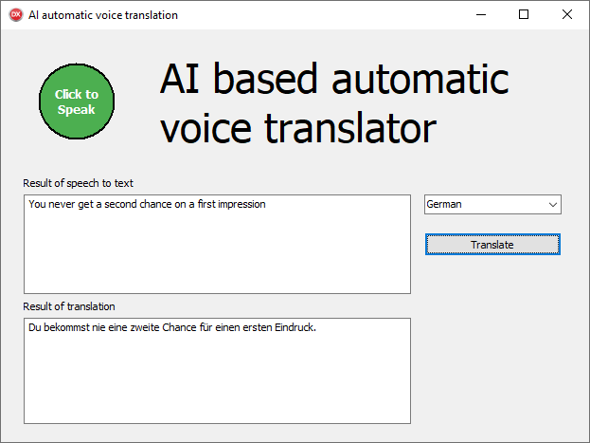Minimize the voice translation window
The image size is (590, 443).
[x=480, y=15]
